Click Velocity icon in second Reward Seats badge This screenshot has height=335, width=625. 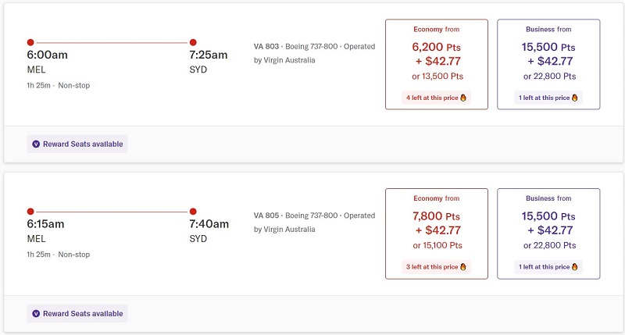pyautogui.click(x=36, y=313)
